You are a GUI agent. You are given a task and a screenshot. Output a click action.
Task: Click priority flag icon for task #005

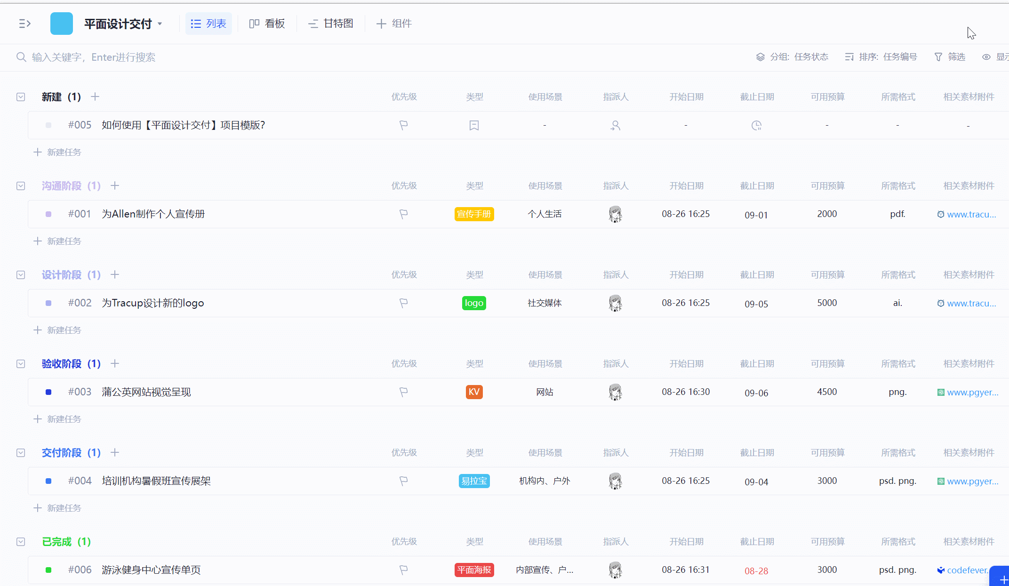coord(403,125)
